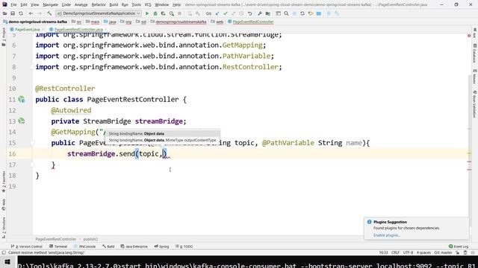Image resolution: width=478 pixels, height=268 pixels.
Task: Open the Code menu
Action: (66, 5)
